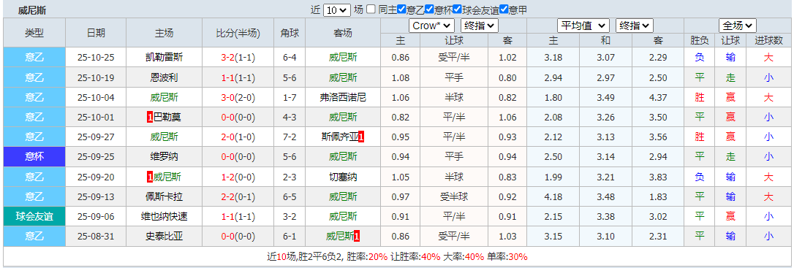Open the 全场 period dropdown
Viewport: 794px width, 268px height.
[x=738, y=26]
